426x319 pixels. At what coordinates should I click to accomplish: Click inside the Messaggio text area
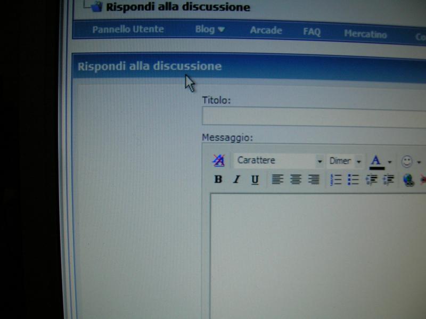coord(318,256)
